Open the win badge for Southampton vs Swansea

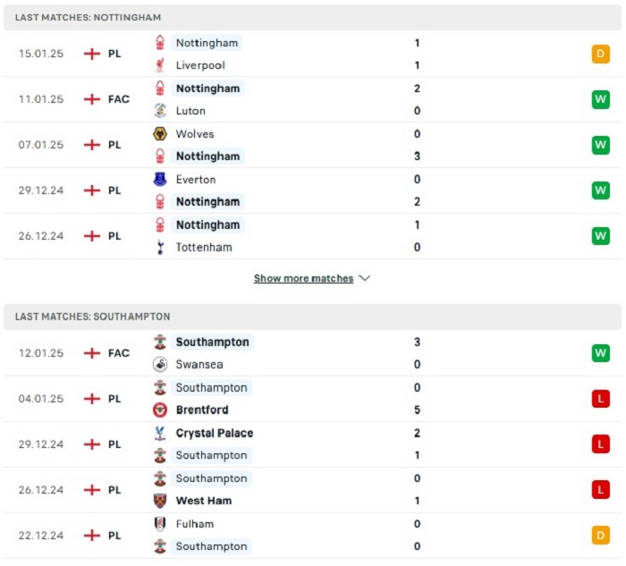(x=600, y=353)
